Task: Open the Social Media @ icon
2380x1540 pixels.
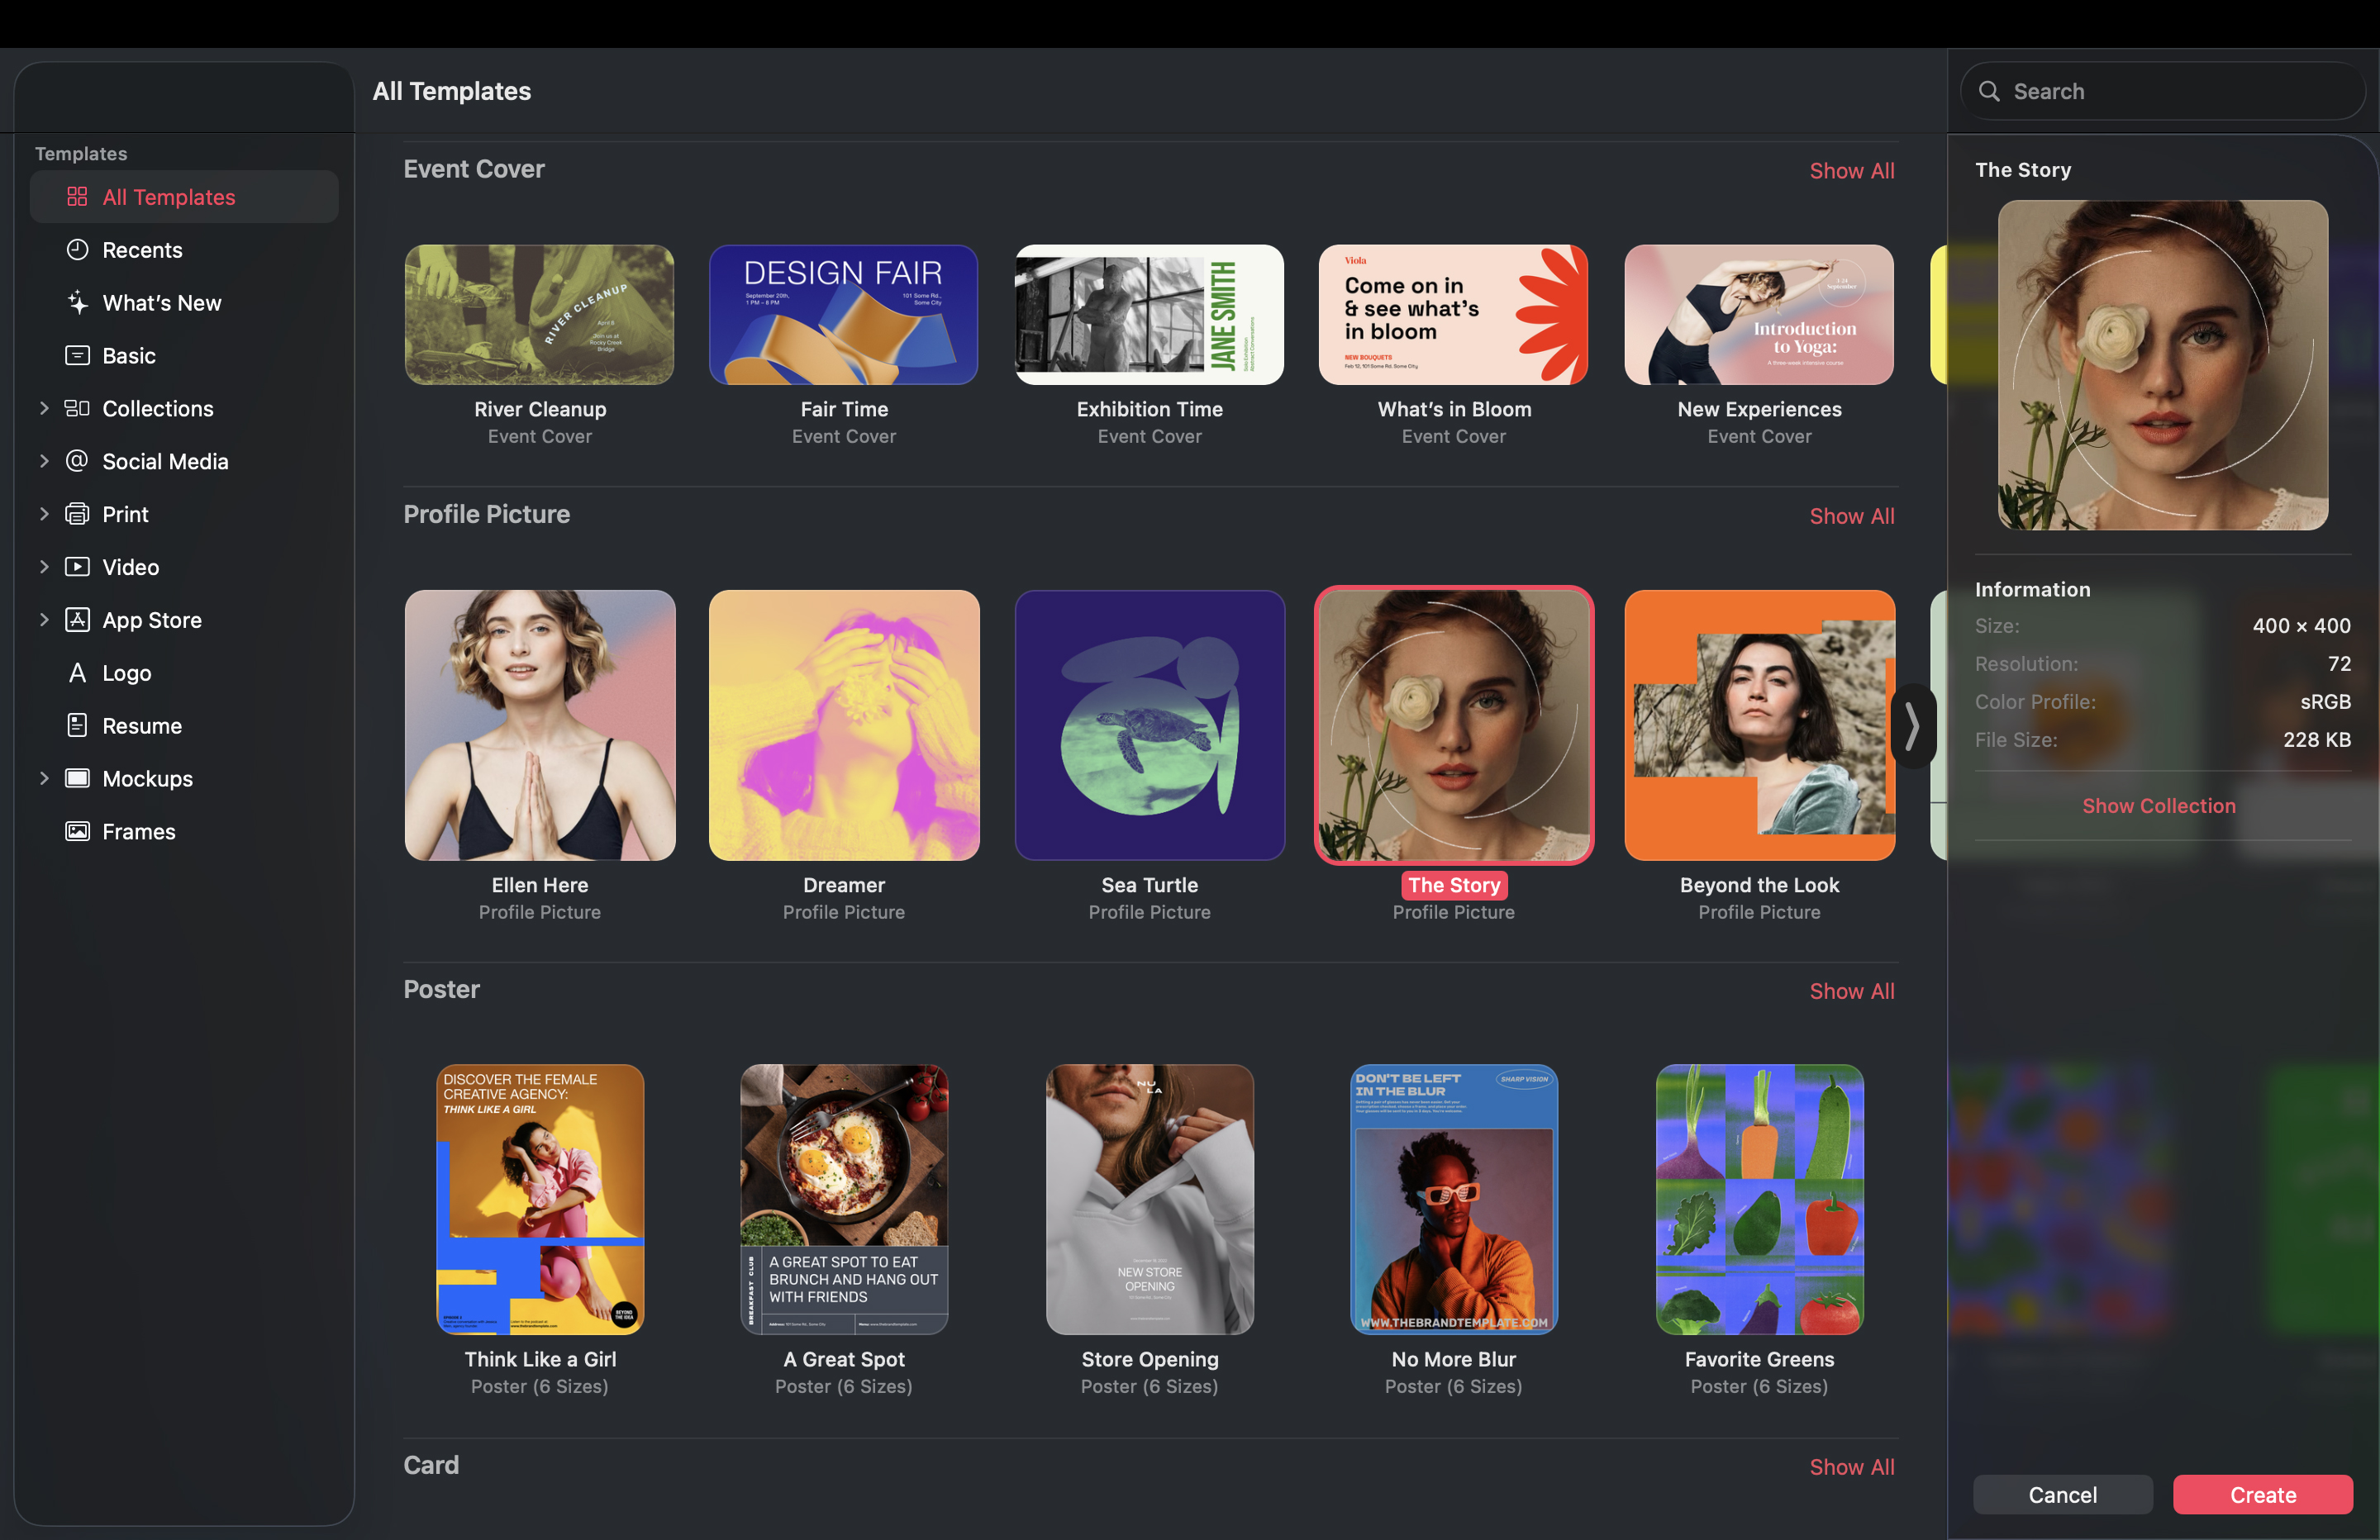Action: 78,461
